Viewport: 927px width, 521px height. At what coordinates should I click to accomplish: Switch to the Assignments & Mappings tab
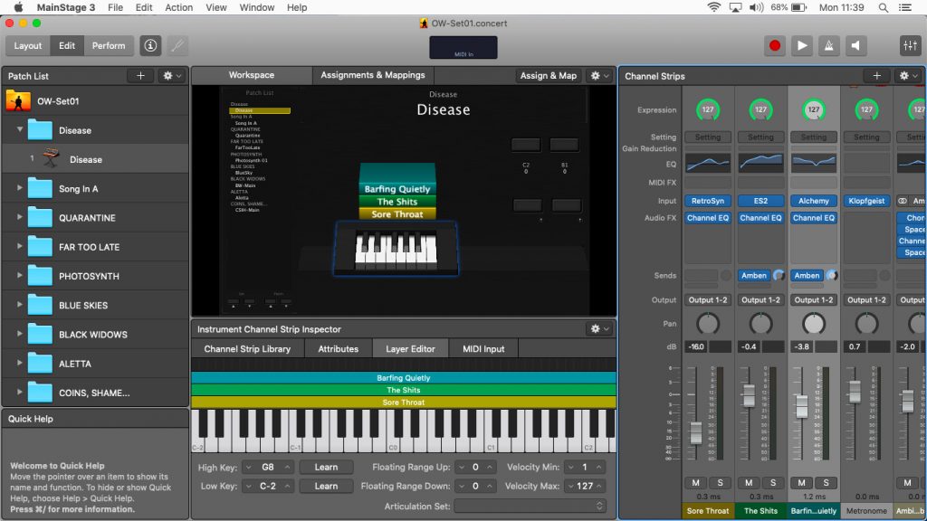(372, 75)
